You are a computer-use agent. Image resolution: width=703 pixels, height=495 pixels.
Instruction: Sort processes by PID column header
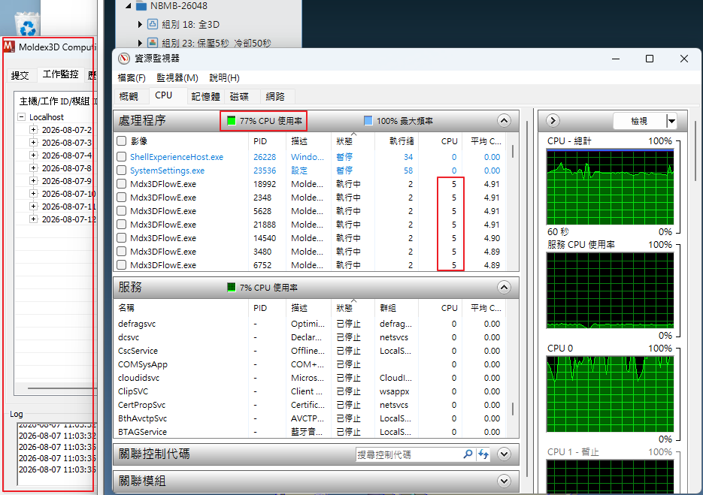[x=267, y=141]
